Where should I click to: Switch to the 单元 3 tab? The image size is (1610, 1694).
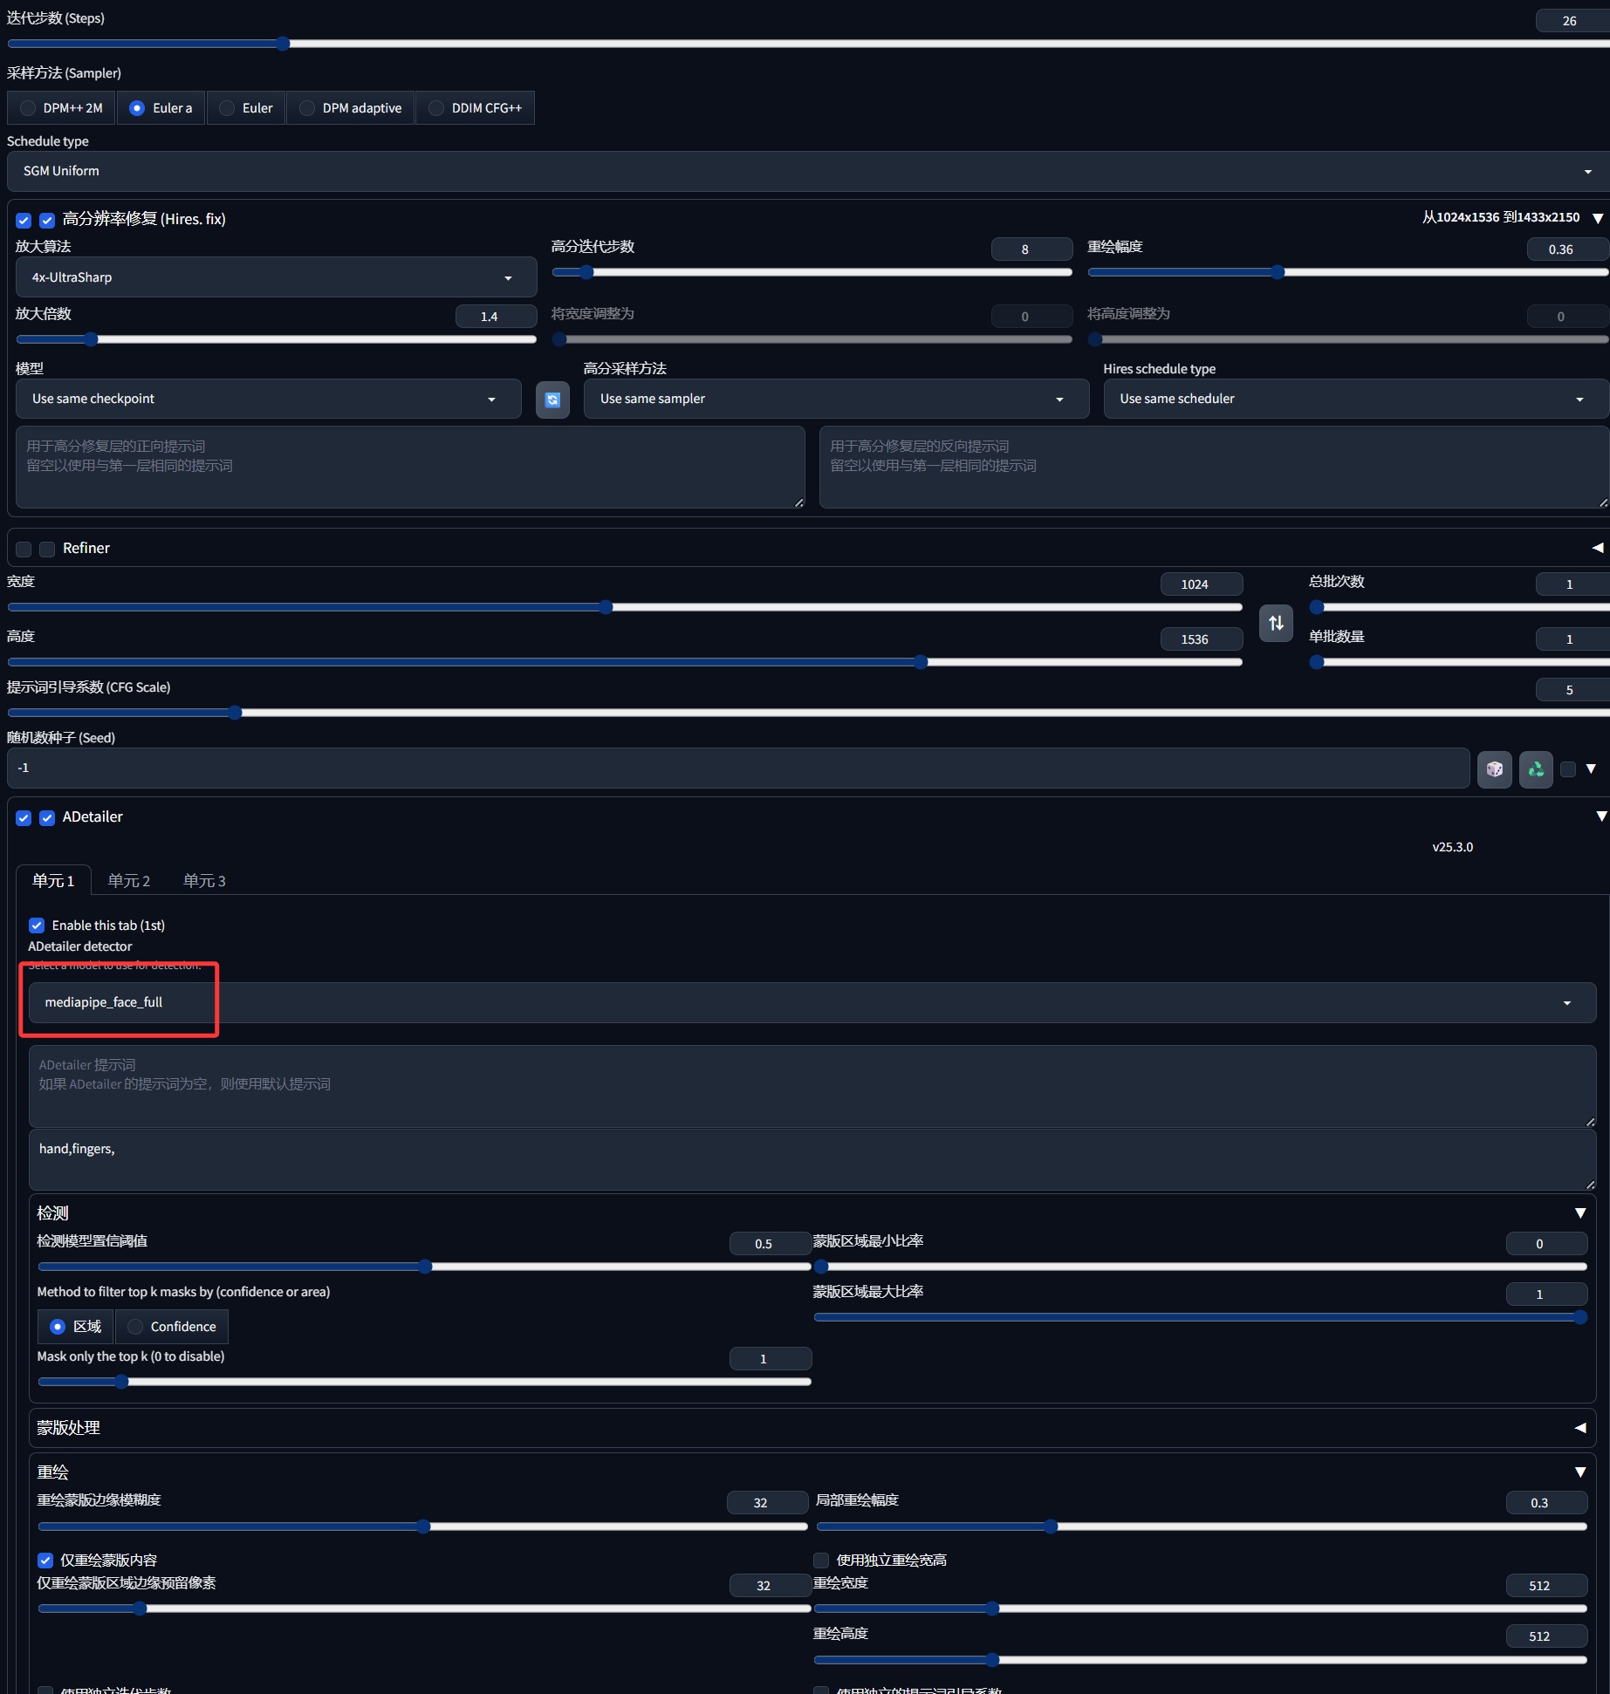pos(204,881)
